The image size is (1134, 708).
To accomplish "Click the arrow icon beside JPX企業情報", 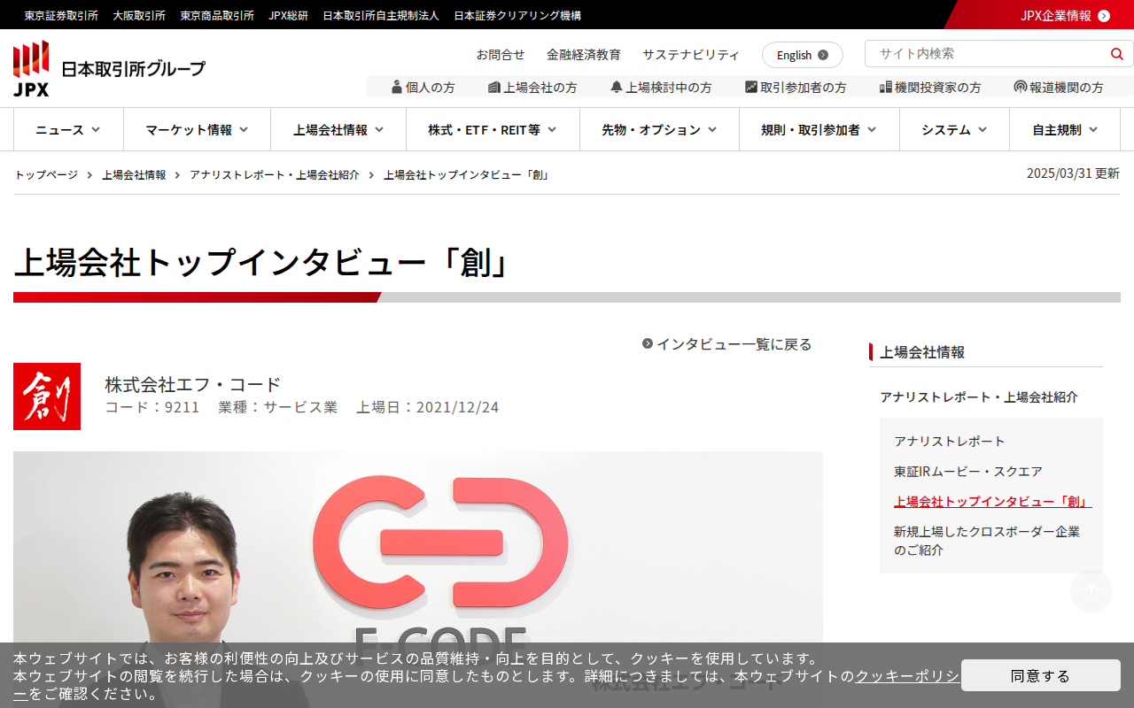I will [x=1104, y=15].
